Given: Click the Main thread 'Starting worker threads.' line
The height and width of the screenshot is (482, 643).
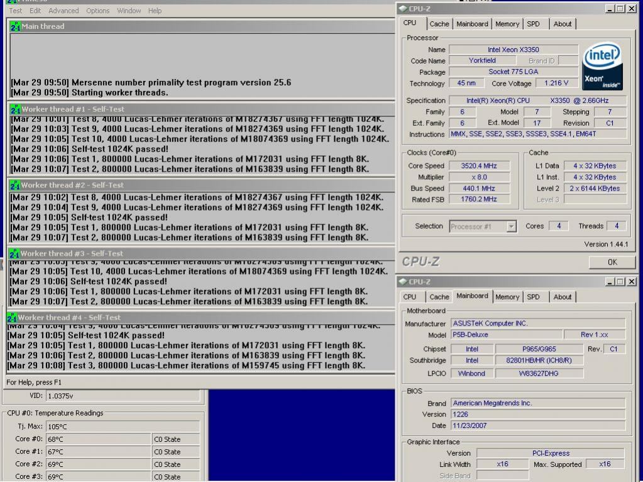Looking at the screenshot, I should [x=89, y=92].
